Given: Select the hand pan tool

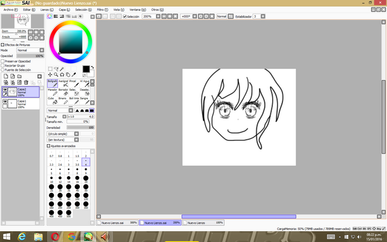Looking at the screenshot, I should tap(68, 74).
